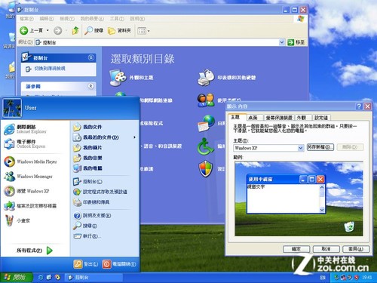The height and width of the screenshot is (283, 377).
Task: Open Printers and Other Hardware icon
Action: 206,77
